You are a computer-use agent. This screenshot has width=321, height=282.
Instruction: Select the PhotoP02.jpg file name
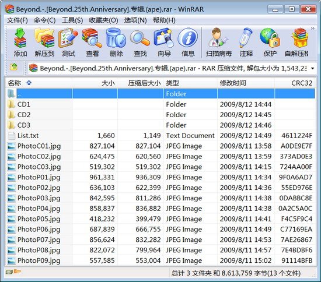coord(39,188)
